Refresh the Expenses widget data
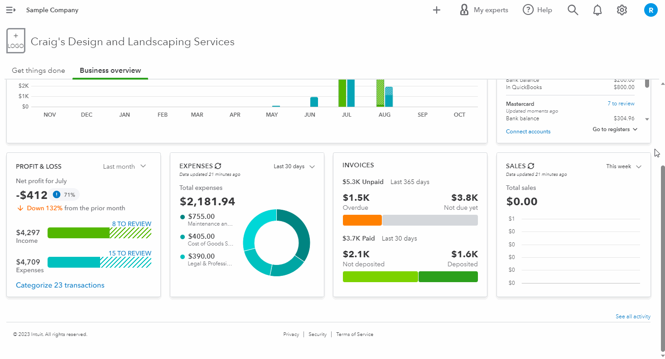 click(218, 166)
